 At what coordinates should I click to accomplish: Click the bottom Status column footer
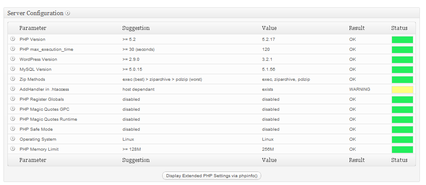[x=399, y=160]
